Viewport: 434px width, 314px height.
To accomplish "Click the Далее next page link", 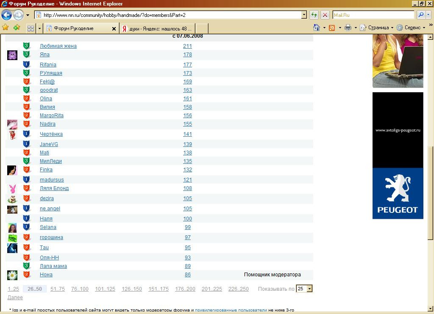I will click(15, 297).
